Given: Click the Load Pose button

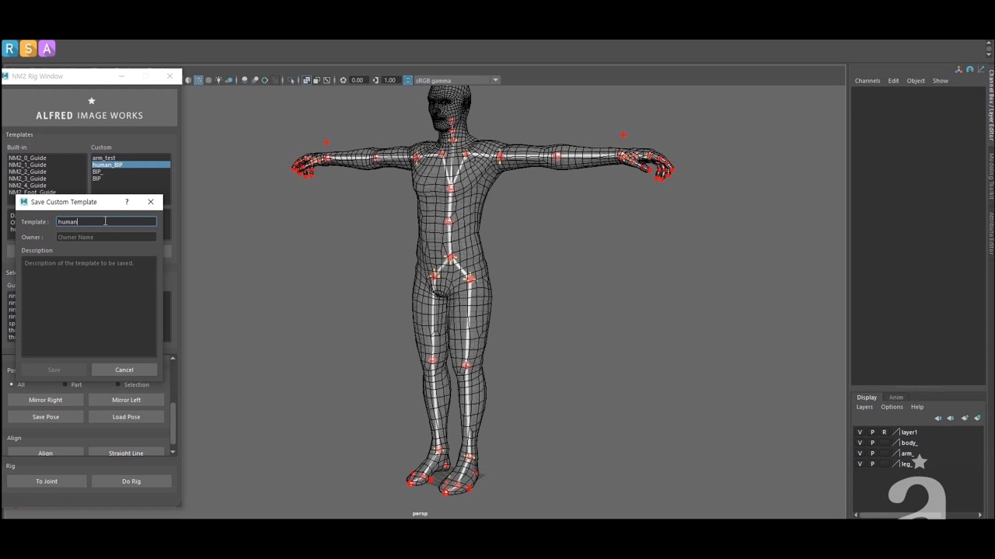Looking at the screenshot, I should (x=126, y=417).
